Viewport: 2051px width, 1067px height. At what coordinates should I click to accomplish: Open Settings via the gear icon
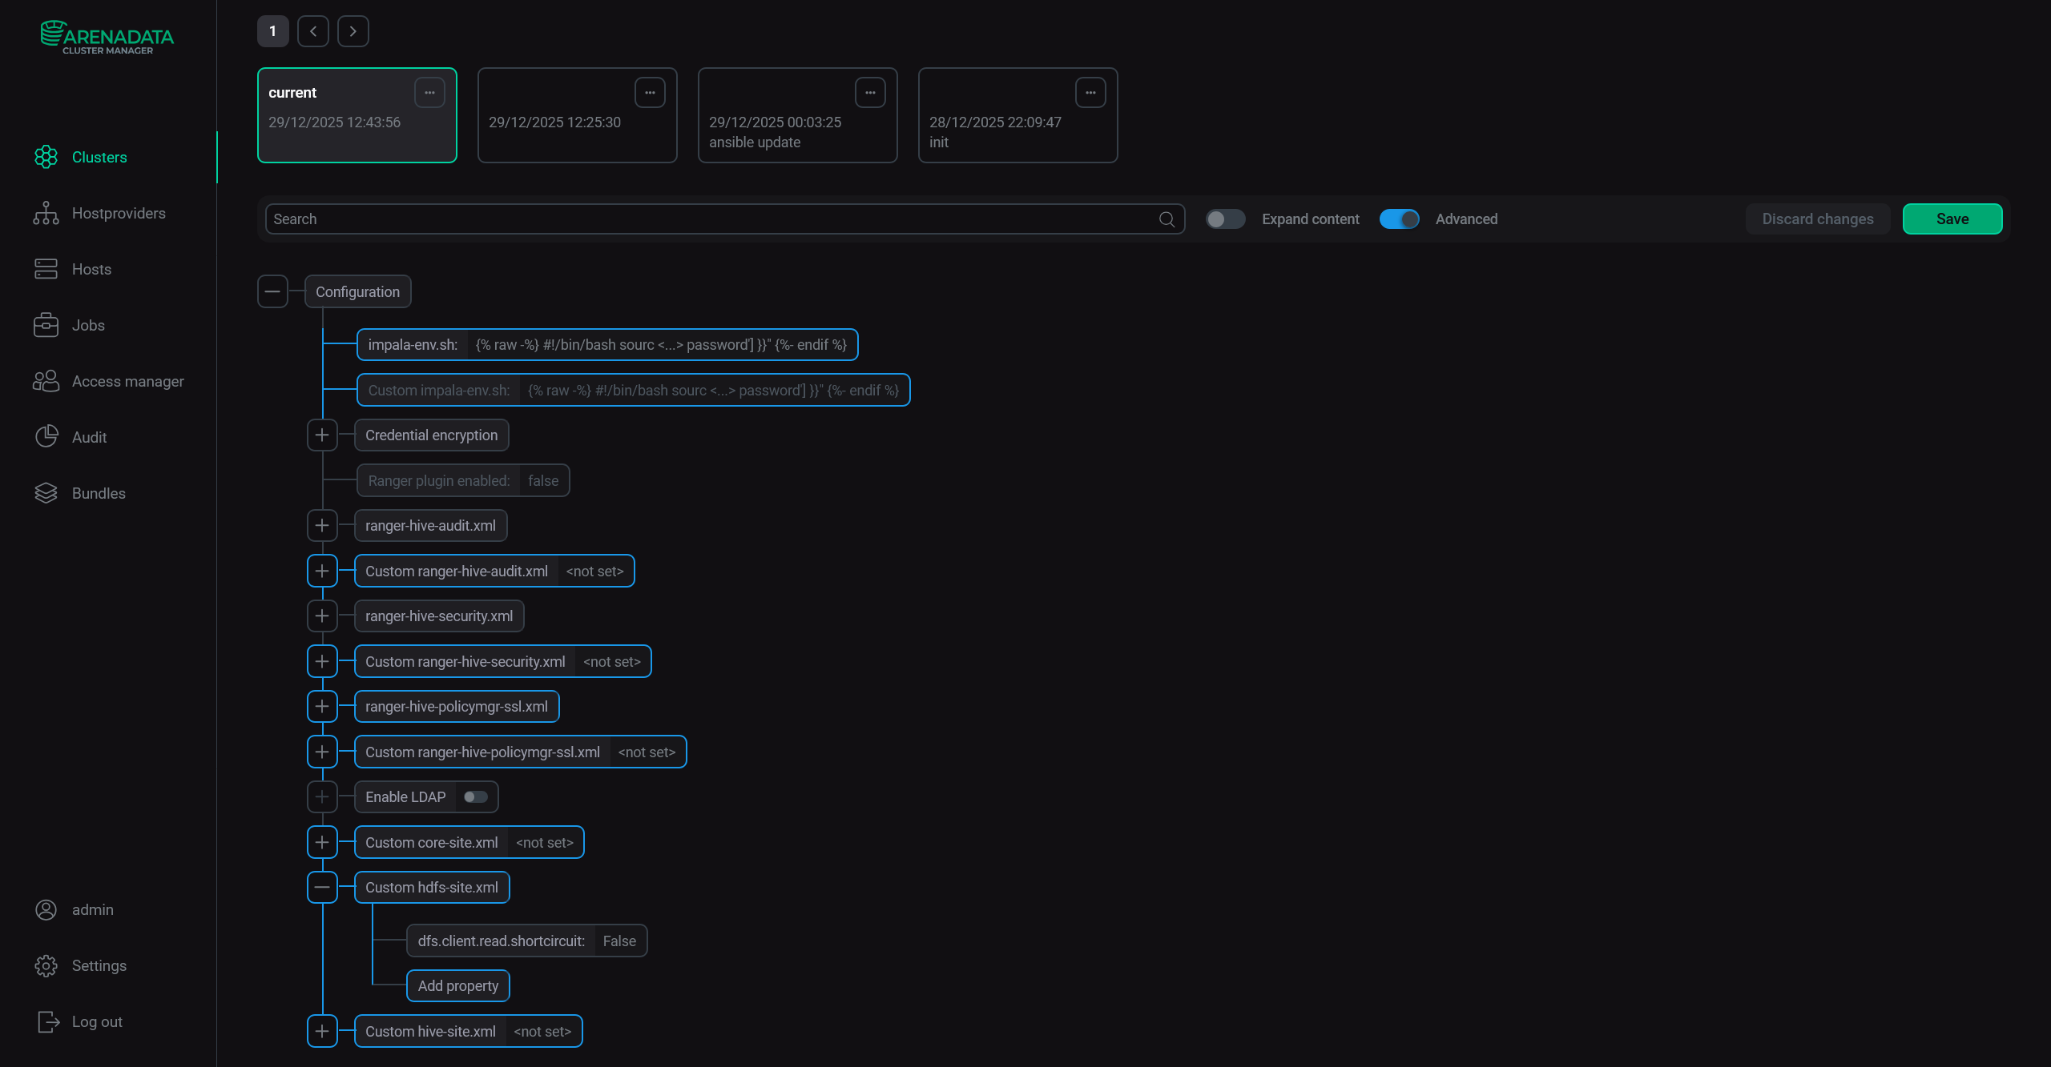[x=46, y=965]
